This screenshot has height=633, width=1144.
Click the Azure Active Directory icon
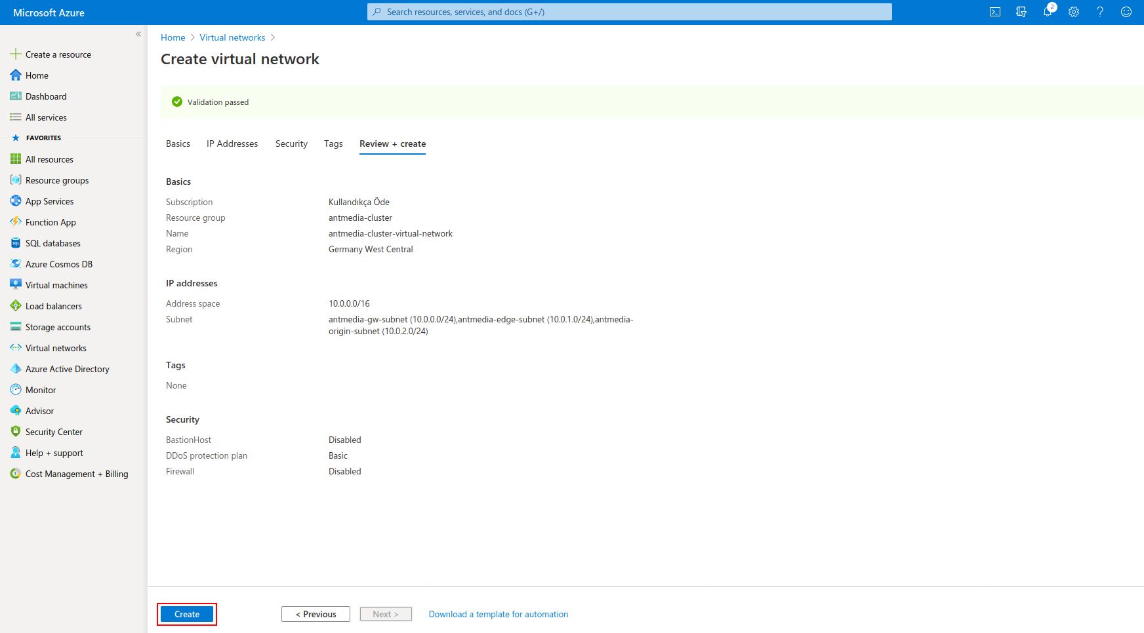16,369
